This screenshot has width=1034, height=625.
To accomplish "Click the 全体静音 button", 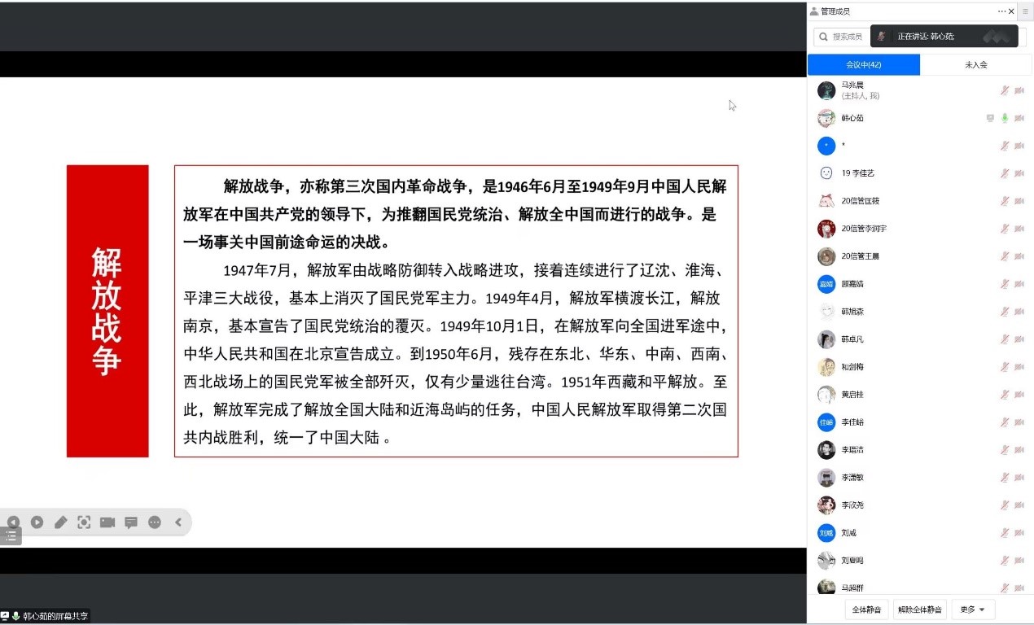I will 866,610.
